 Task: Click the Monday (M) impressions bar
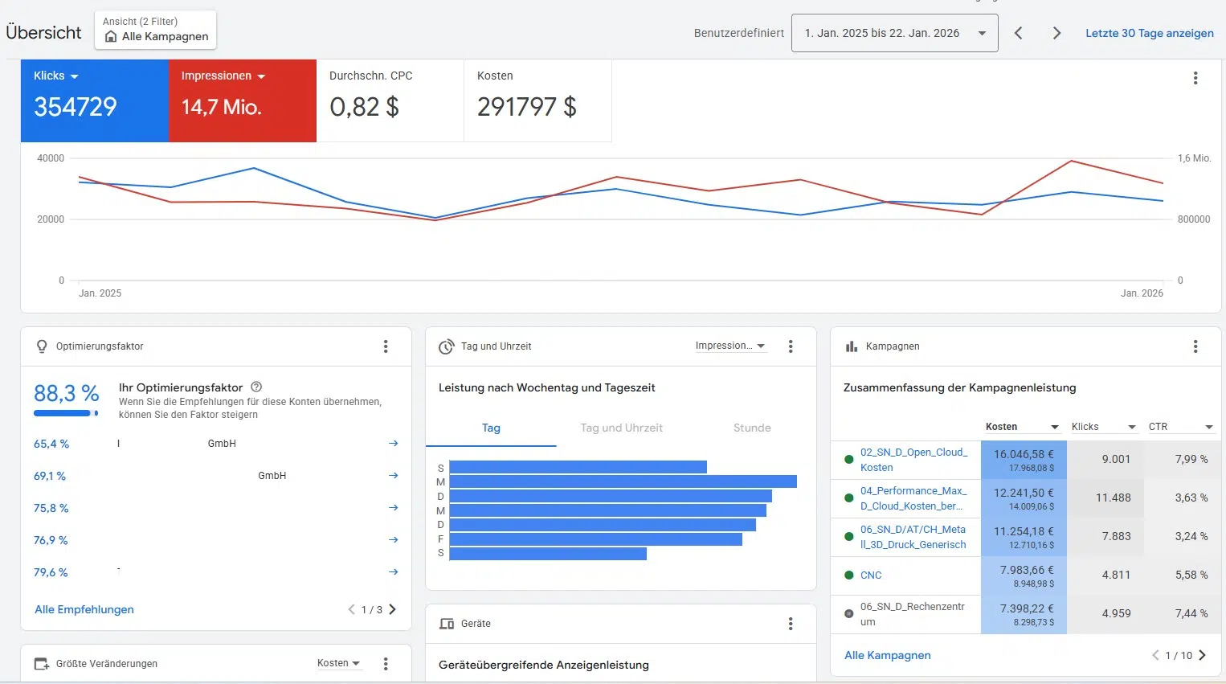623,481
